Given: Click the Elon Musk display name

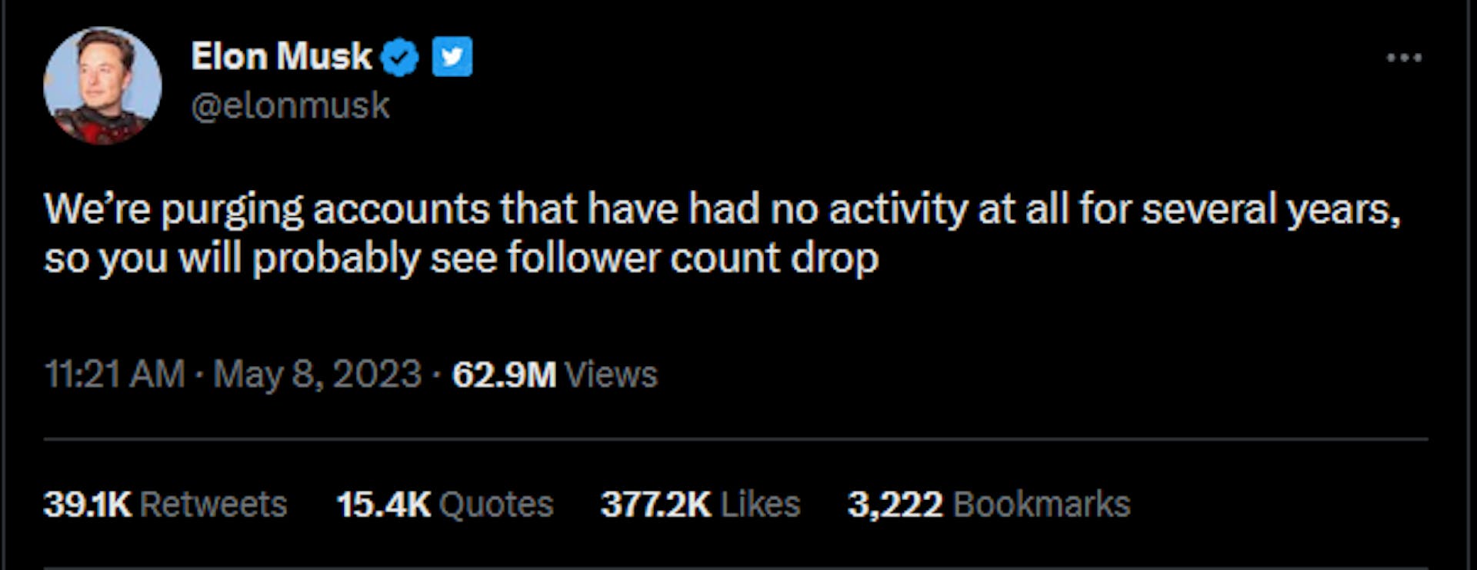Looking at the screenshot, I should point(281,56).
